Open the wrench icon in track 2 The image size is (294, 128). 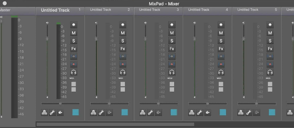pyautogui.click(x=101, y=113)
